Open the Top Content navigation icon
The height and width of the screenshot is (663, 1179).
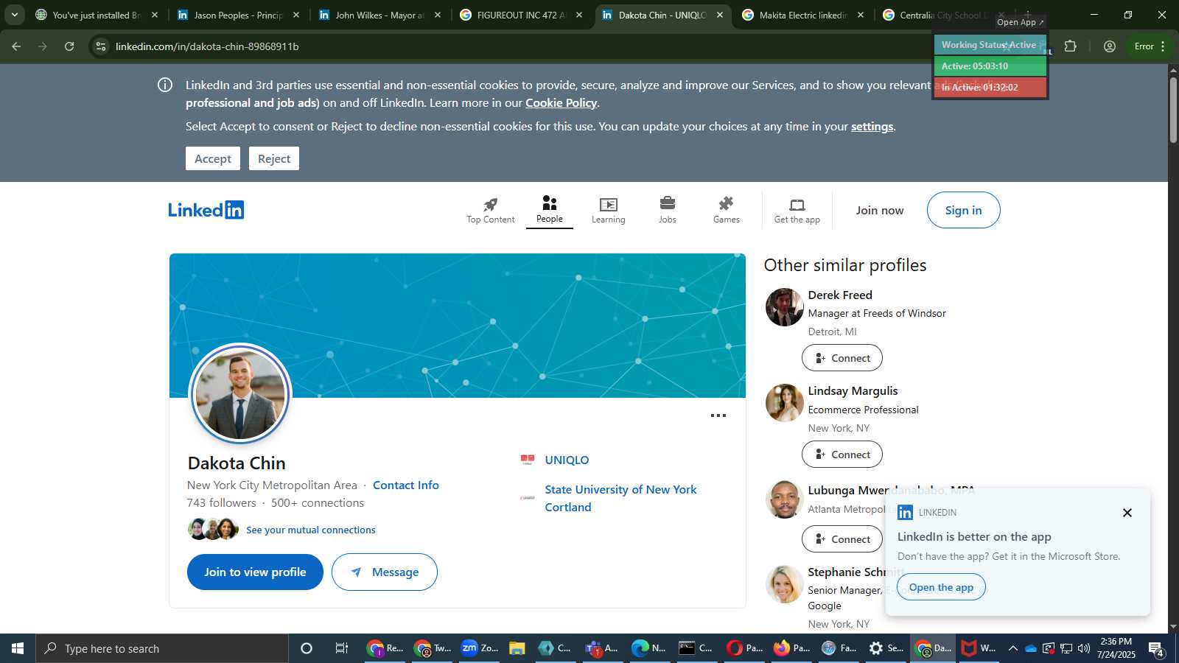(x=491, y=210)
